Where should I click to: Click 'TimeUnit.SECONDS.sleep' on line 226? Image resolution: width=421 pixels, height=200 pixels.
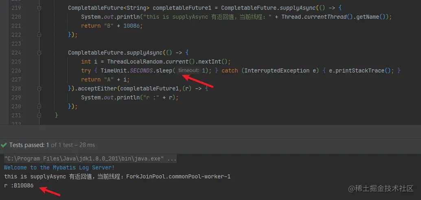point(136,70)
